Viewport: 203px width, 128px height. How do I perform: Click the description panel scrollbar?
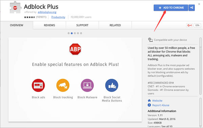click(200, 66)
